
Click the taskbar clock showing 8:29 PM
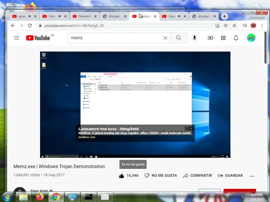point(257,197)
